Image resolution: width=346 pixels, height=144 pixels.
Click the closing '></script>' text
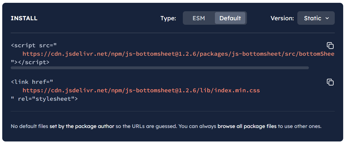[x=30, y=62]
